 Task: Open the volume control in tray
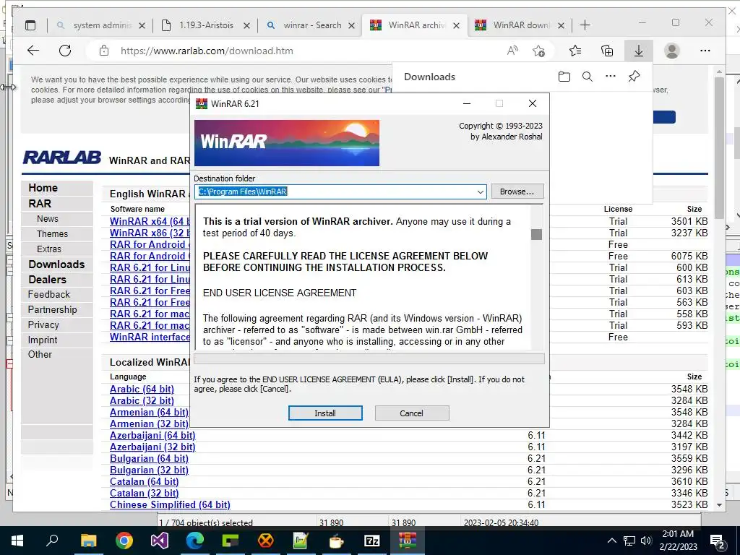(646, 541)
